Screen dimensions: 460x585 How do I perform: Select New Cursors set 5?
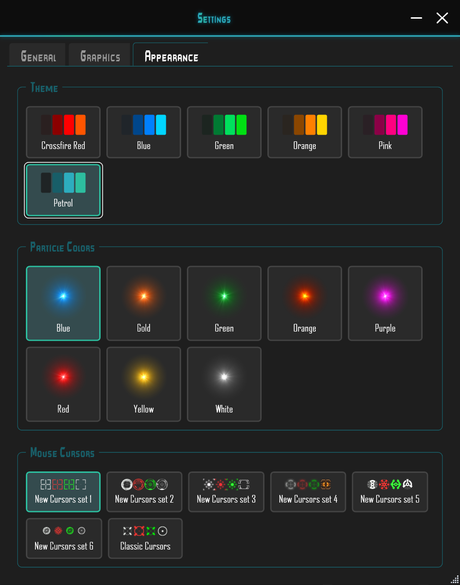coord(390,492)
